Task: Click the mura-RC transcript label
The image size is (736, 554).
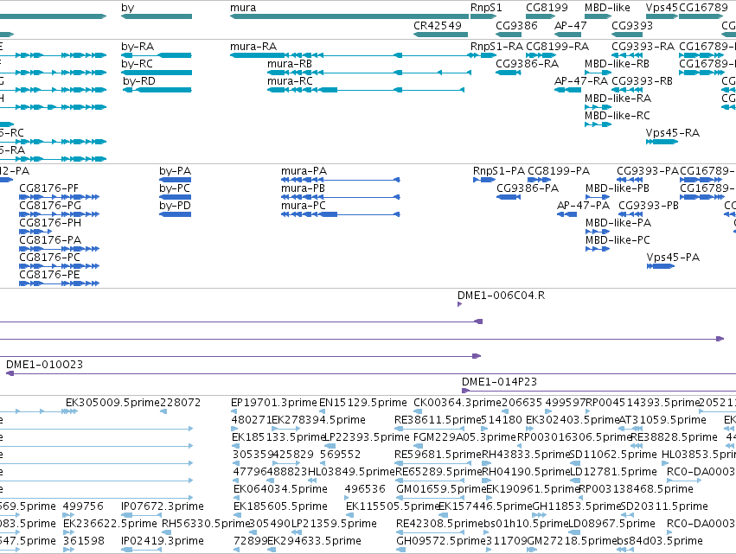Action: tap(290, 81)
